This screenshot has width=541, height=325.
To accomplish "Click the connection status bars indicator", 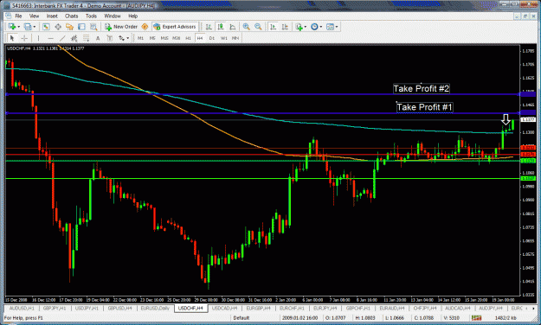I will (476, 318).
